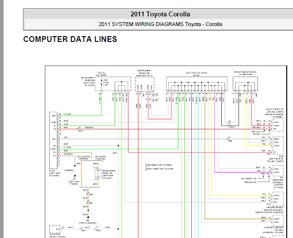Click the "(RIGHT SIDE OF DASH) J/C" label
Viewport: 293px width, 238px height.
[245, 73]
